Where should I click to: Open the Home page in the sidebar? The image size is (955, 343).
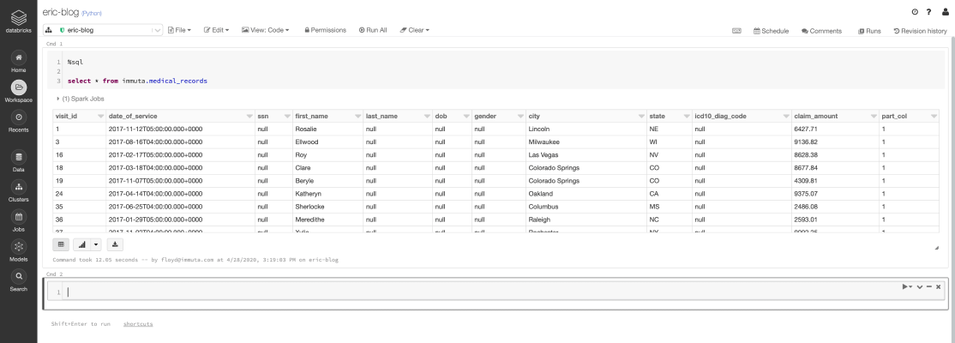[x=18, y=58]
